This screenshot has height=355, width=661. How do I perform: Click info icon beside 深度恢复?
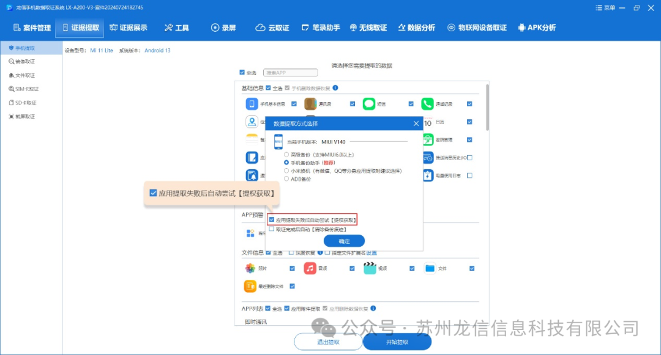click(320, 252)
